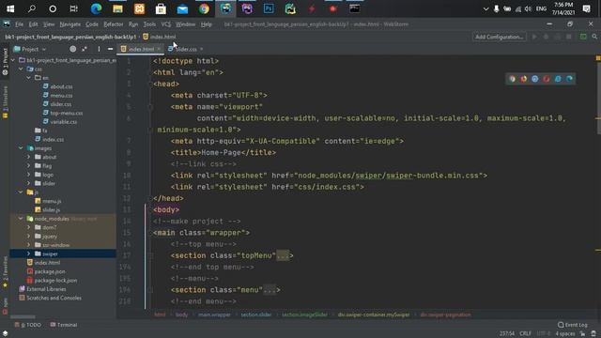The width and height of the screenshot is (601, 338).
Task: Open the Favorites tool window stripe
Action: point(5,273)
